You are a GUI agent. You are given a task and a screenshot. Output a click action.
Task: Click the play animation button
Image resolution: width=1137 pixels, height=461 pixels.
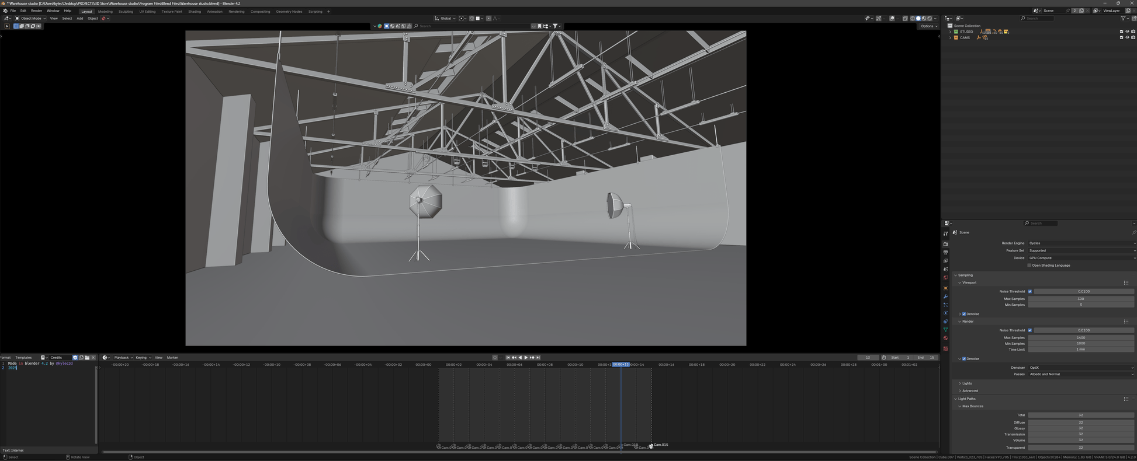(526, 358)
